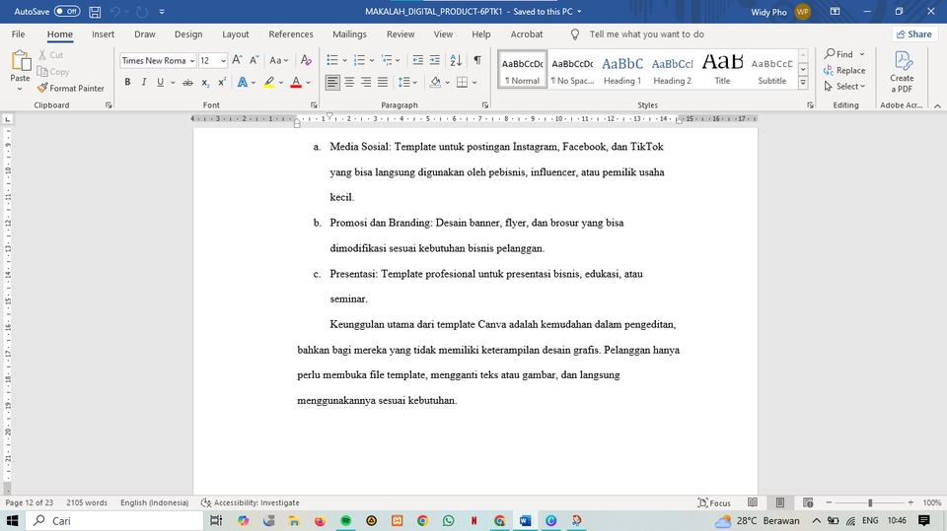Open the Review tab
Image resolution: width=947 pixels, height=531 pixels.
click(x=401, y=34)
